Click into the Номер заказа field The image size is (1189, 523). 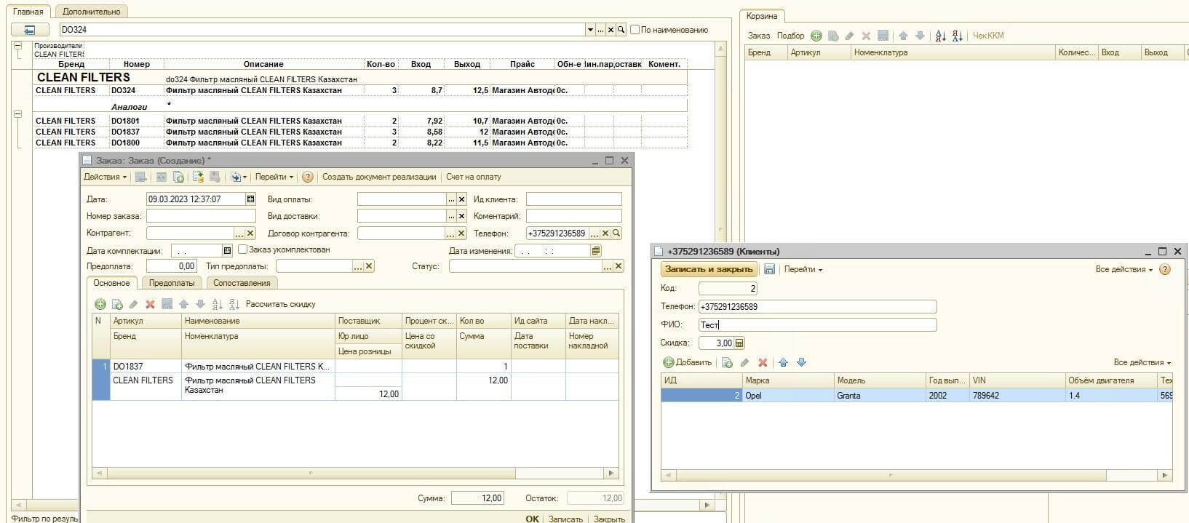(201, 216)
